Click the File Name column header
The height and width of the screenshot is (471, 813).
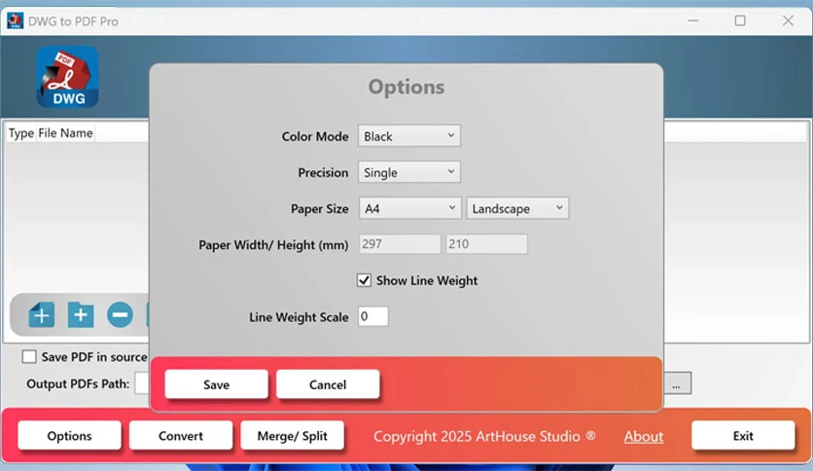click(66, 133)
